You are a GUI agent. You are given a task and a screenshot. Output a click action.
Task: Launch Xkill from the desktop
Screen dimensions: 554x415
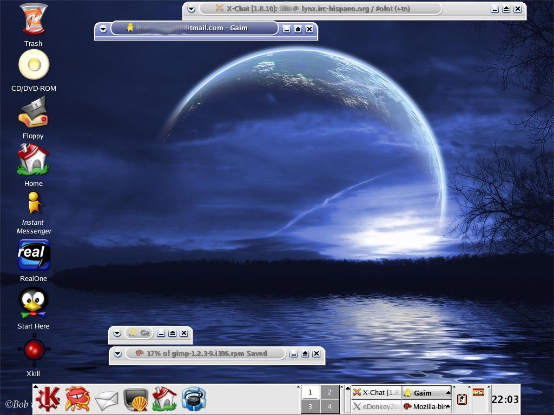point(34,350)
